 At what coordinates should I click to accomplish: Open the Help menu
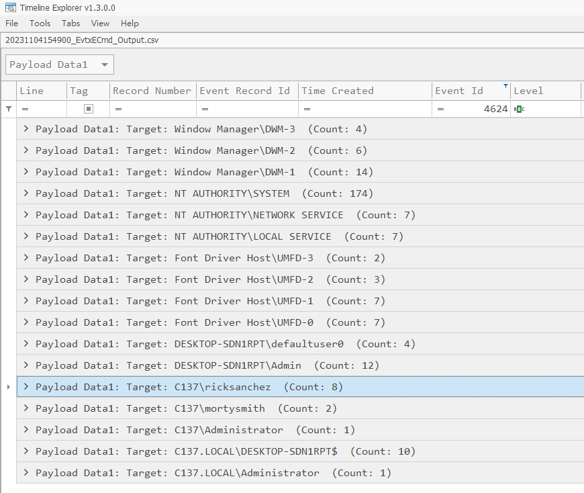click(130, 24)
